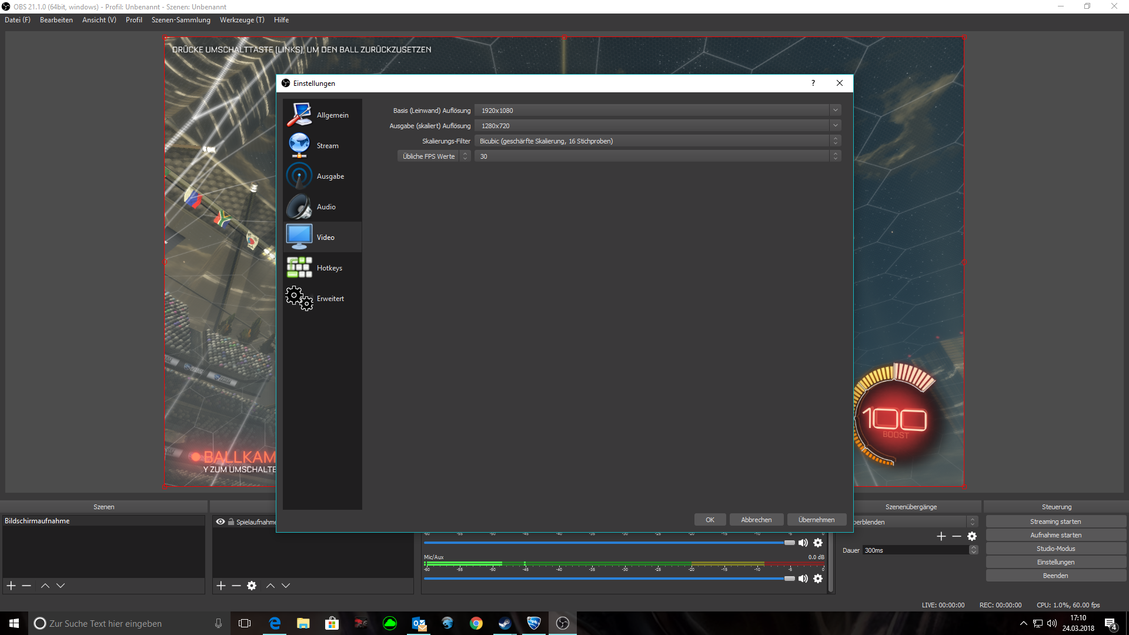Mute the Mic/Aux speaker icon

(x=803, y=579)
